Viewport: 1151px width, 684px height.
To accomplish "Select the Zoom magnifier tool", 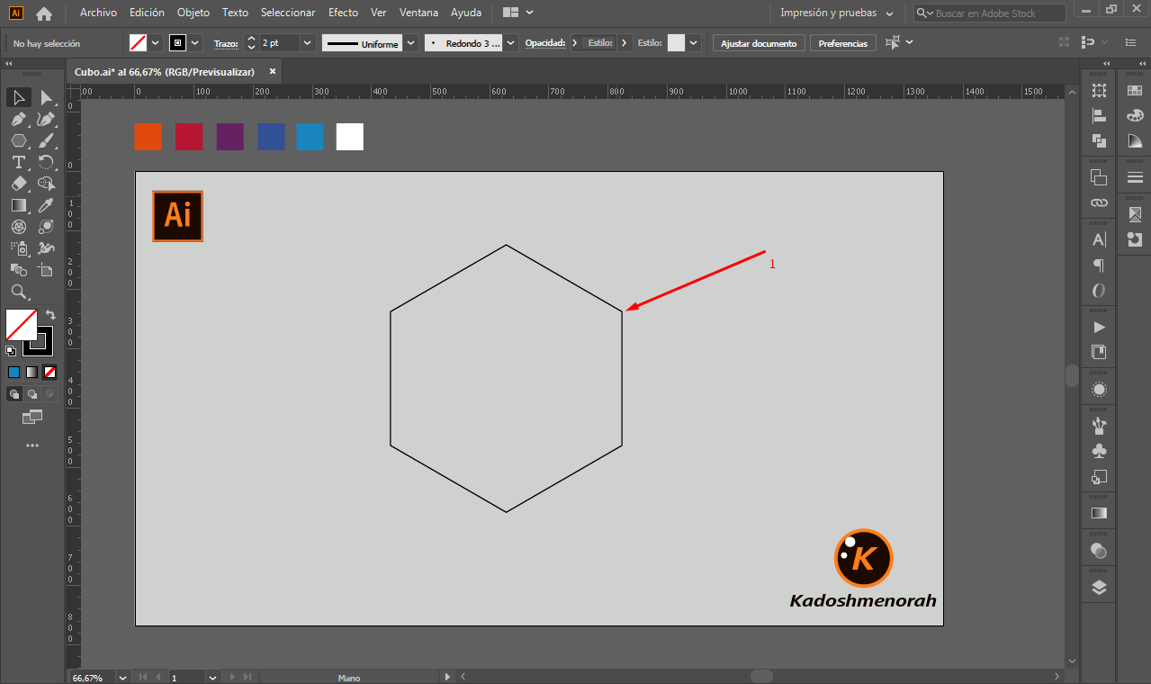I will pos(19,292).
